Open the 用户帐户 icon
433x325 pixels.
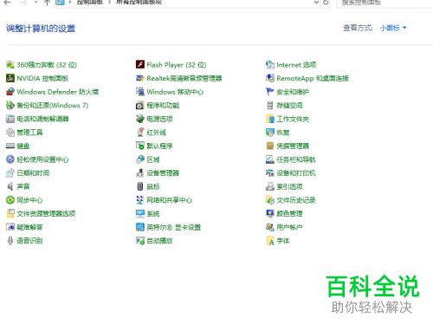[x=270, y=227]
